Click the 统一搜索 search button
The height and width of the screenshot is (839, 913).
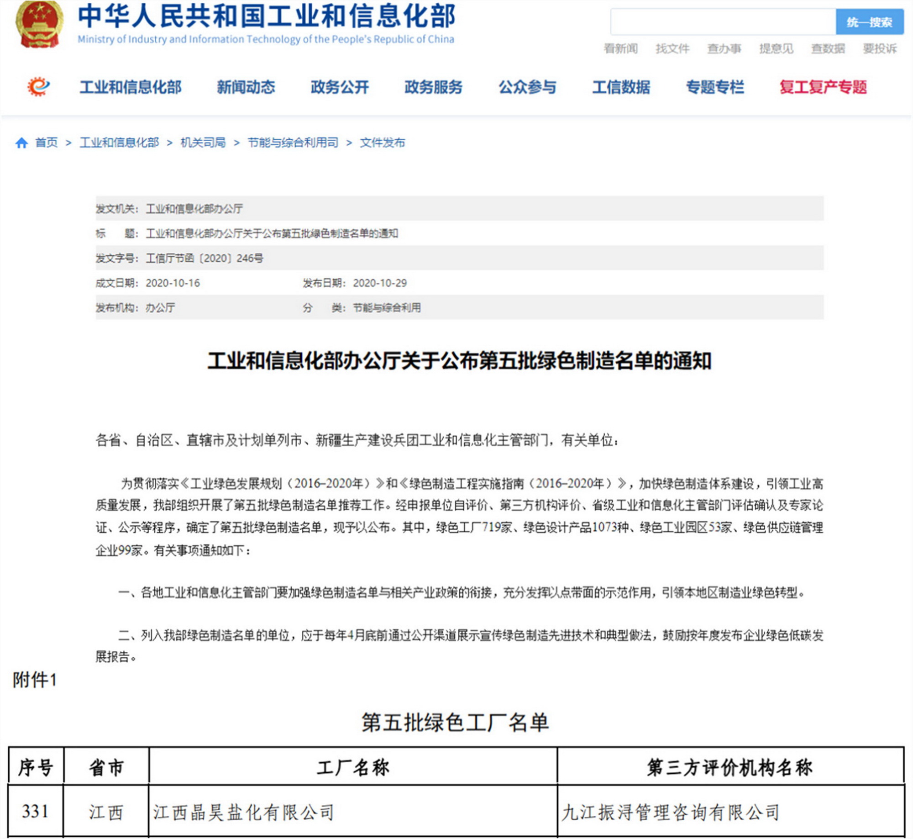tap(869, 22)
